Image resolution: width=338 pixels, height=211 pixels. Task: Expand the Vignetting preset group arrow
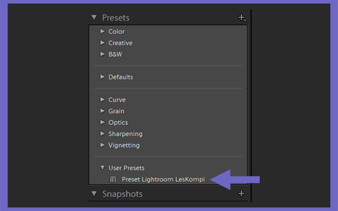point(102,145)
